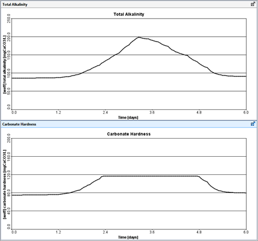Click the 1.2 x-axis tick of Carbonate Hardness chart
Viewport: 258px width, 241px height.
coord(58,232)
